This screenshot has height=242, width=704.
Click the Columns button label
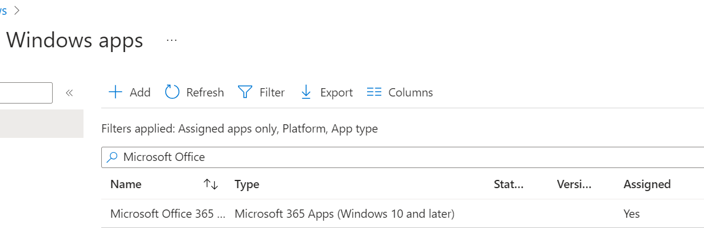(411, 92)
